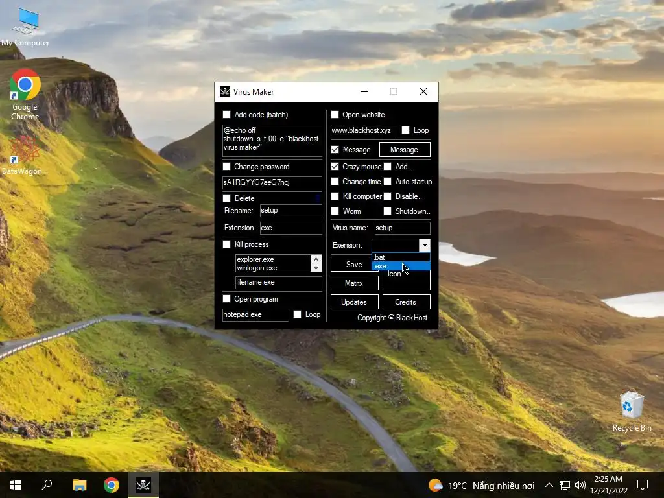Select the Google Chrome desktop shortcut

(25, 95)
